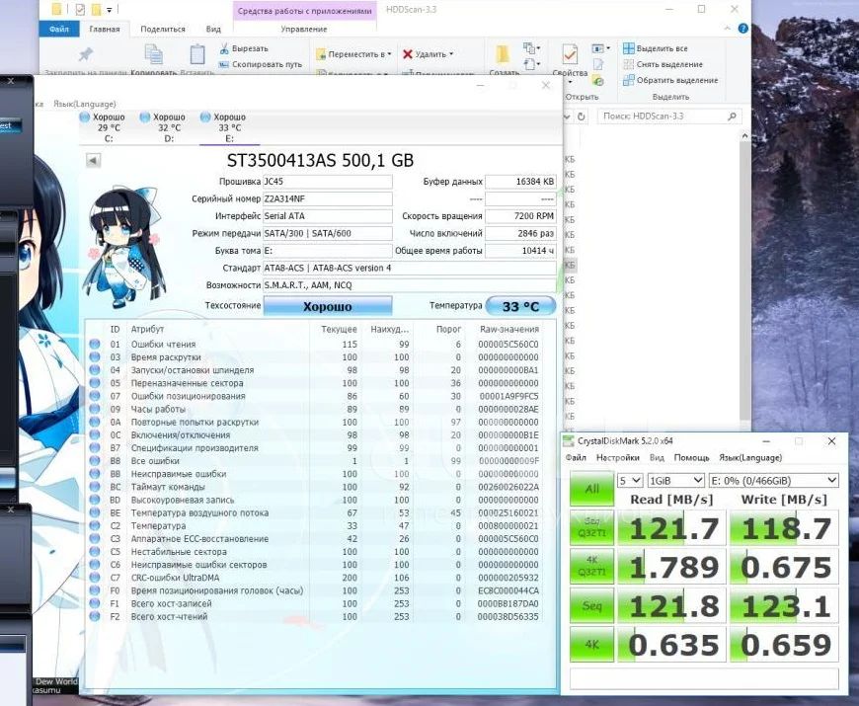Screen dimensions: 859x706
Task: Click the pin to Quick access icon
Action: pos(86,54)
